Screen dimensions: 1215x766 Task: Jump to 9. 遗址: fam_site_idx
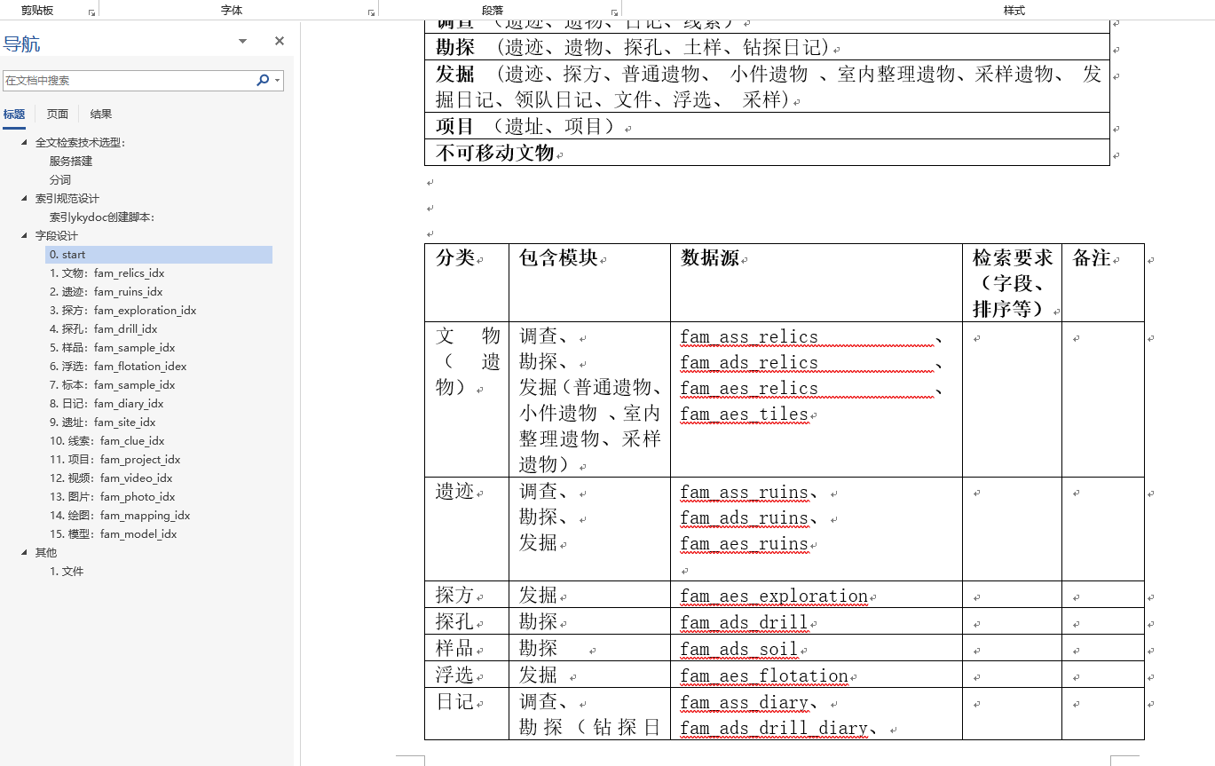pyautogui.click(x=103, y=422)
